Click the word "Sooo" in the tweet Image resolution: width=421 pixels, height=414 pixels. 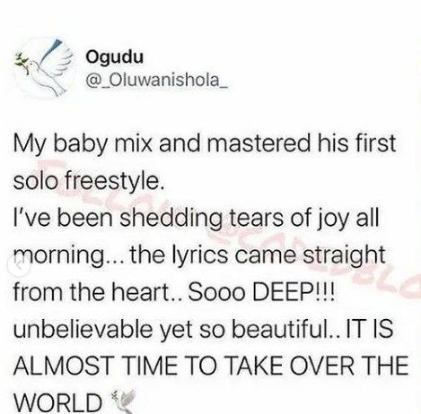click(216, 291)
